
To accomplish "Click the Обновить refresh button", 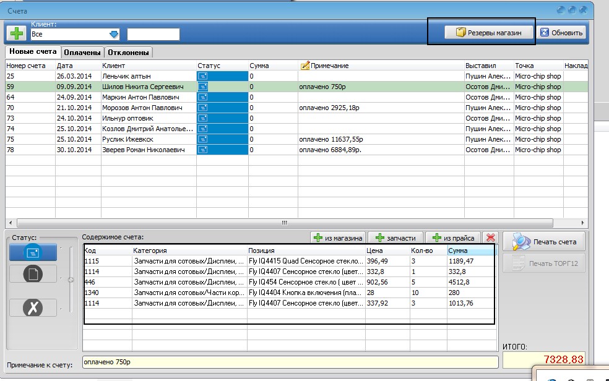I will pyautogui.click(x=561, y=33).
